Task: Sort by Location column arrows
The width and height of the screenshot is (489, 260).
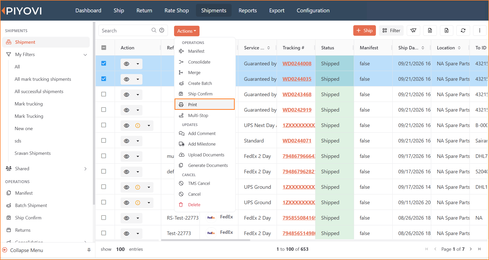Action: coord(459,48)
